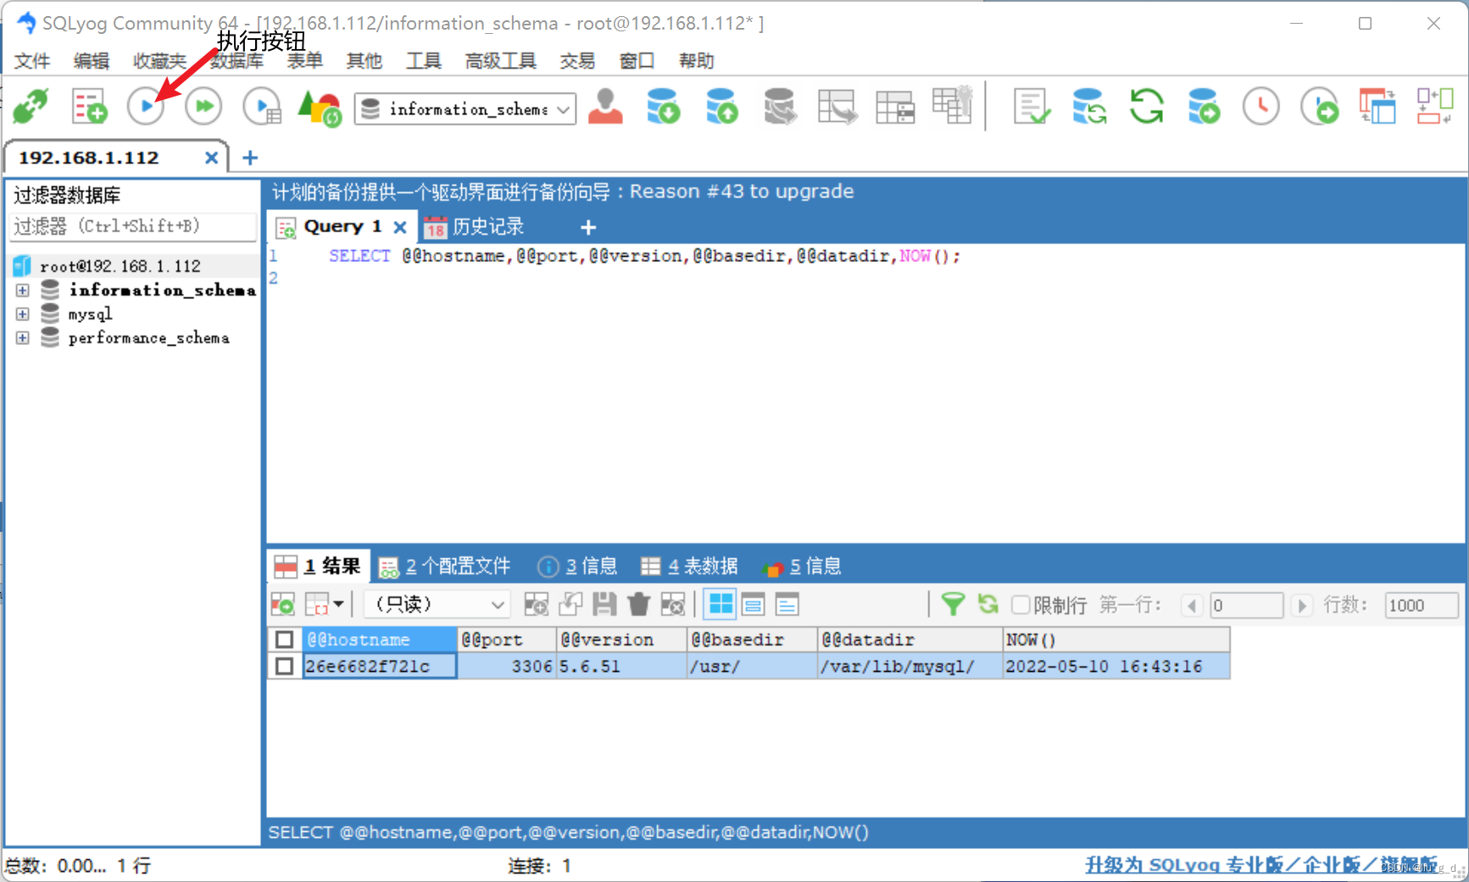This screenshot has width=1469, height=882.
Task: Click the scheduled backup database icon
Action: 1204,107
